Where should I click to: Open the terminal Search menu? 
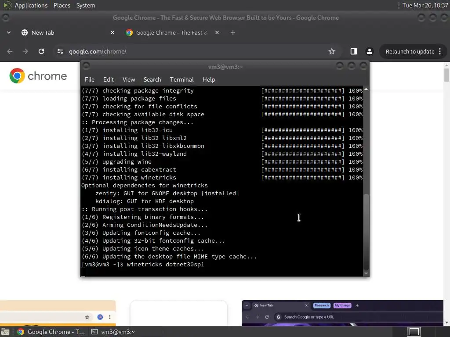(x=152, y=79)
